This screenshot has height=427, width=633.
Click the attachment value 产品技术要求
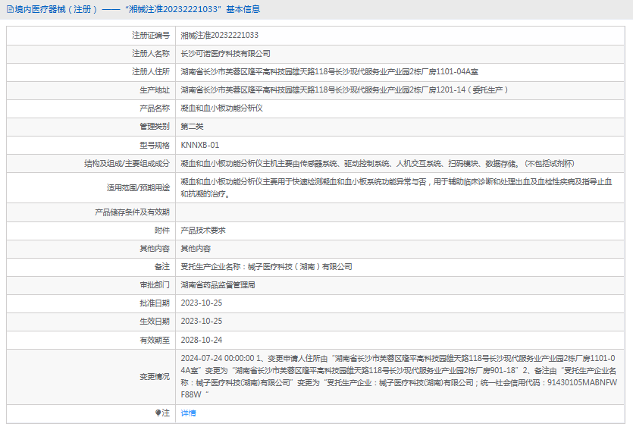coord(203,231)
